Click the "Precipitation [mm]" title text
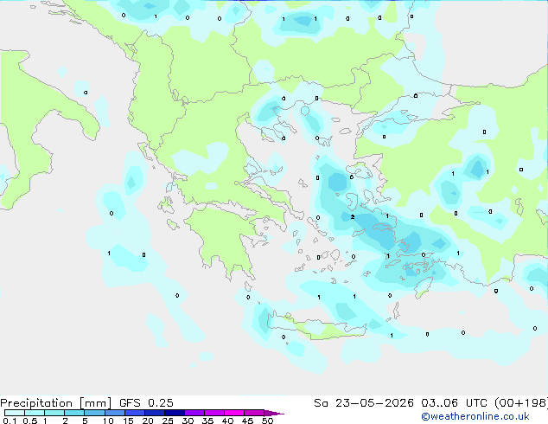The image size is (548, 424). 55,403
